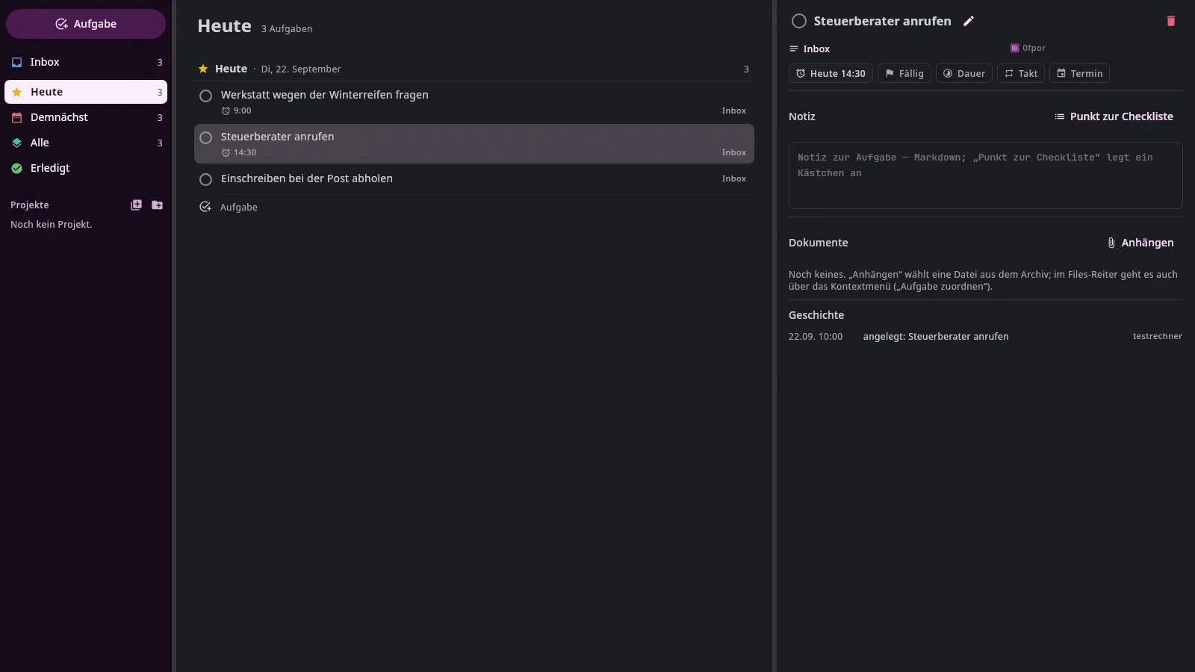Viewport: 1195px width, 672px height.
Task: Click new project icon next to Projekte
Action: 136,205
